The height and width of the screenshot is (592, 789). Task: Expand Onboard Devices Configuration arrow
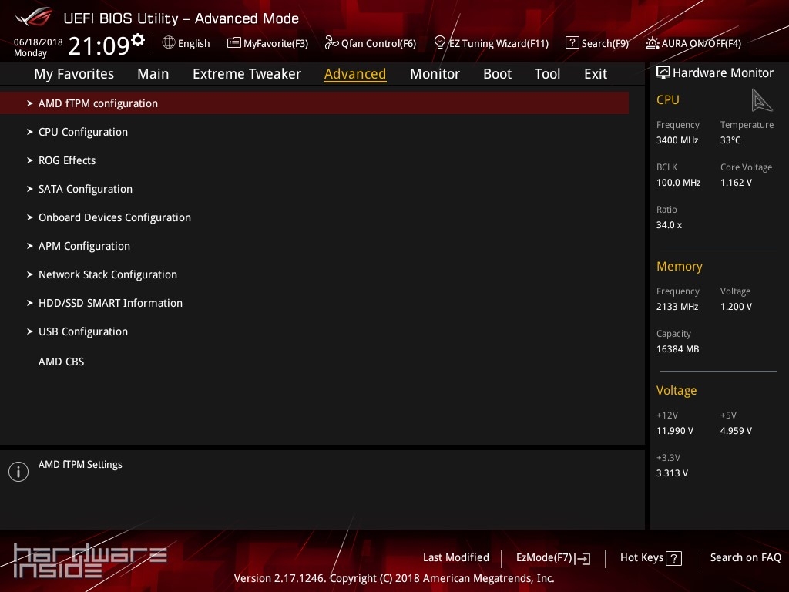point(30,217)
